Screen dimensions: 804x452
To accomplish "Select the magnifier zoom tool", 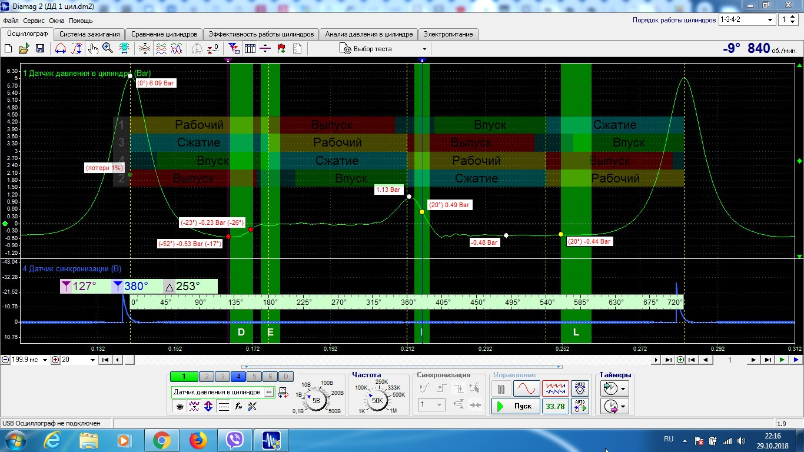I will 108,49.
